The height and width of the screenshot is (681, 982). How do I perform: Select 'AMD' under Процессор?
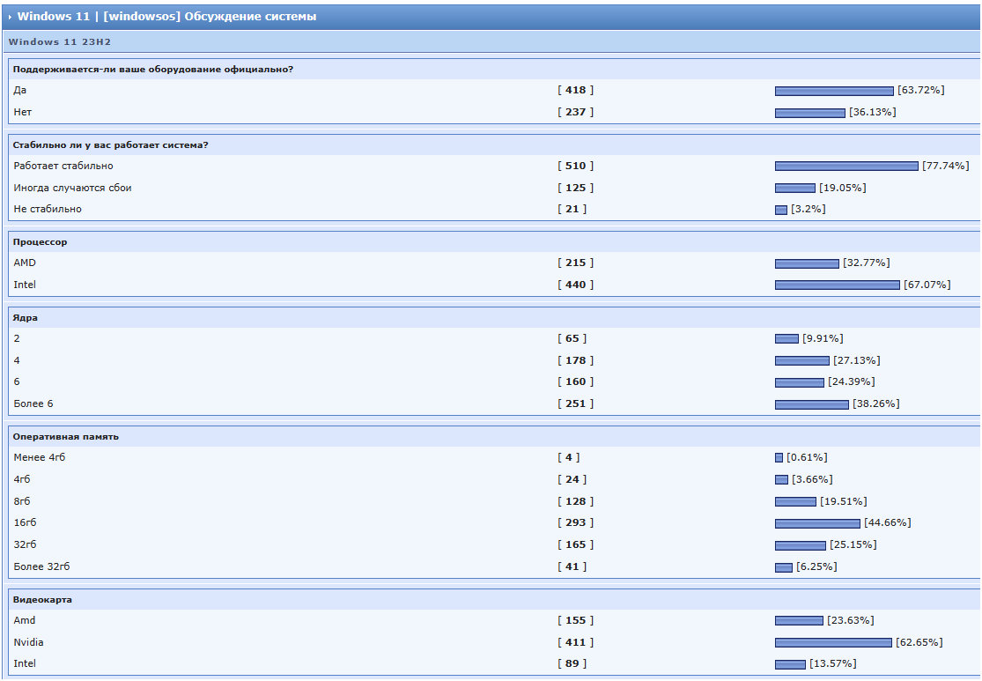coord(25,263)
